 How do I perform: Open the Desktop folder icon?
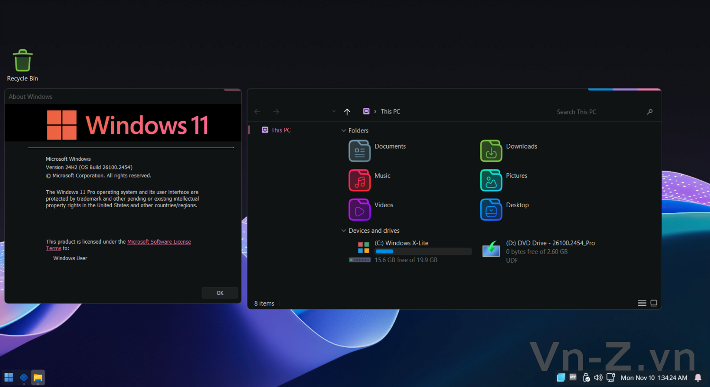(x=491, y=210)
